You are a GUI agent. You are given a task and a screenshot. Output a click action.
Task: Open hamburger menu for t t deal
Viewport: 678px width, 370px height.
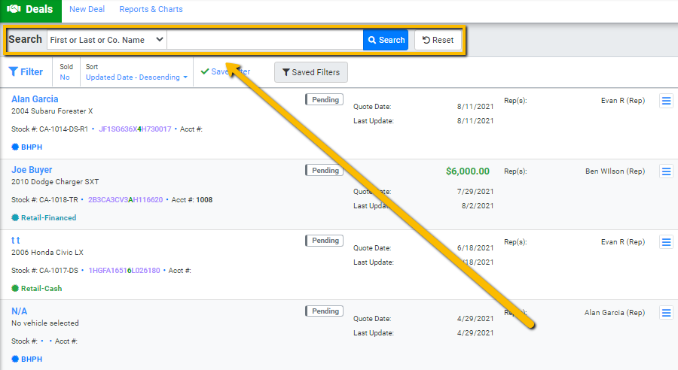(666, 242)
